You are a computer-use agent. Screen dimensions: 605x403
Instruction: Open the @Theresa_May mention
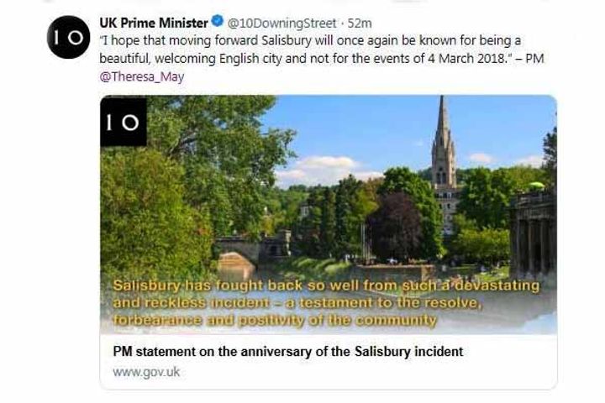click(142, 76)
